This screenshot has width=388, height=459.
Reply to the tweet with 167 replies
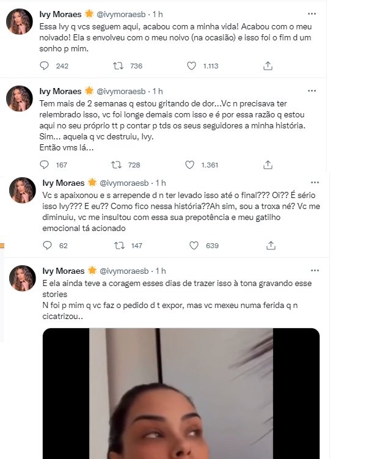(43, 165)
